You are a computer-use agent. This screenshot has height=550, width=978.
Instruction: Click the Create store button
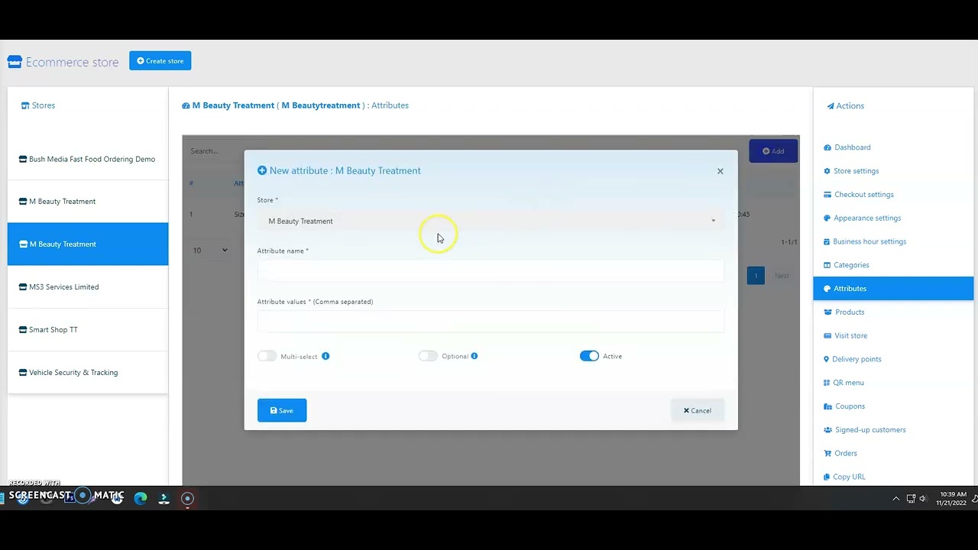coord(160,61)
